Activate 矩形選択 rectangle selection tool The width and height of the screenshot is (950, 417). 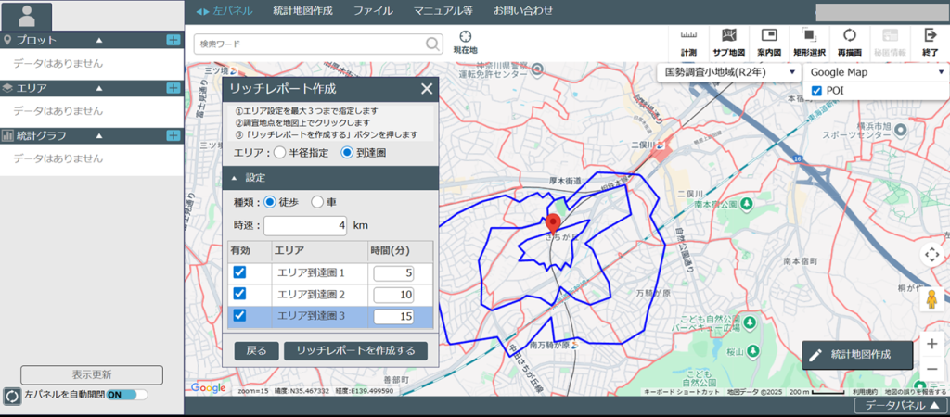(x=809, y=43)
